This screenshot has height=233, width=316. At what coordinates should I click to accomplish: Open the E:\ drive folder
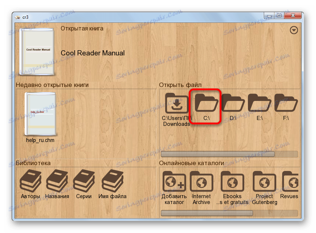(x=259, y=103)
